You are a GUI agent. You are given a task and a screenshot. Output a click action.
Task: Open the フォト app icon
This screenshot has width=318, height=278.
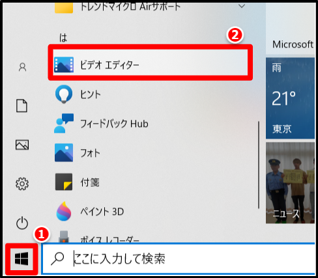tap(64, 152)
